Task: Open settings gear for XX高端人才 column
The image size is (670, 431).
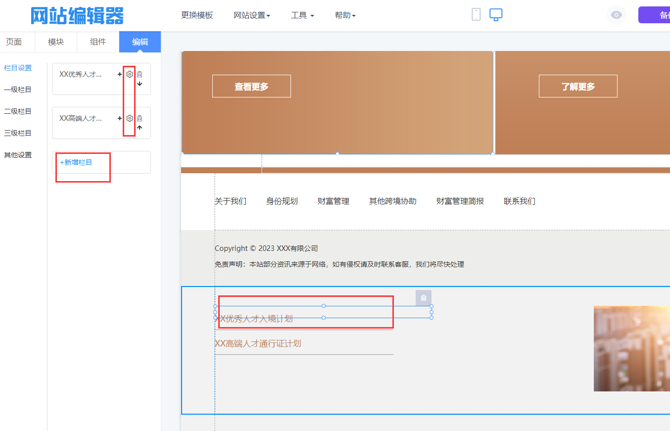Action: point(130,118)
